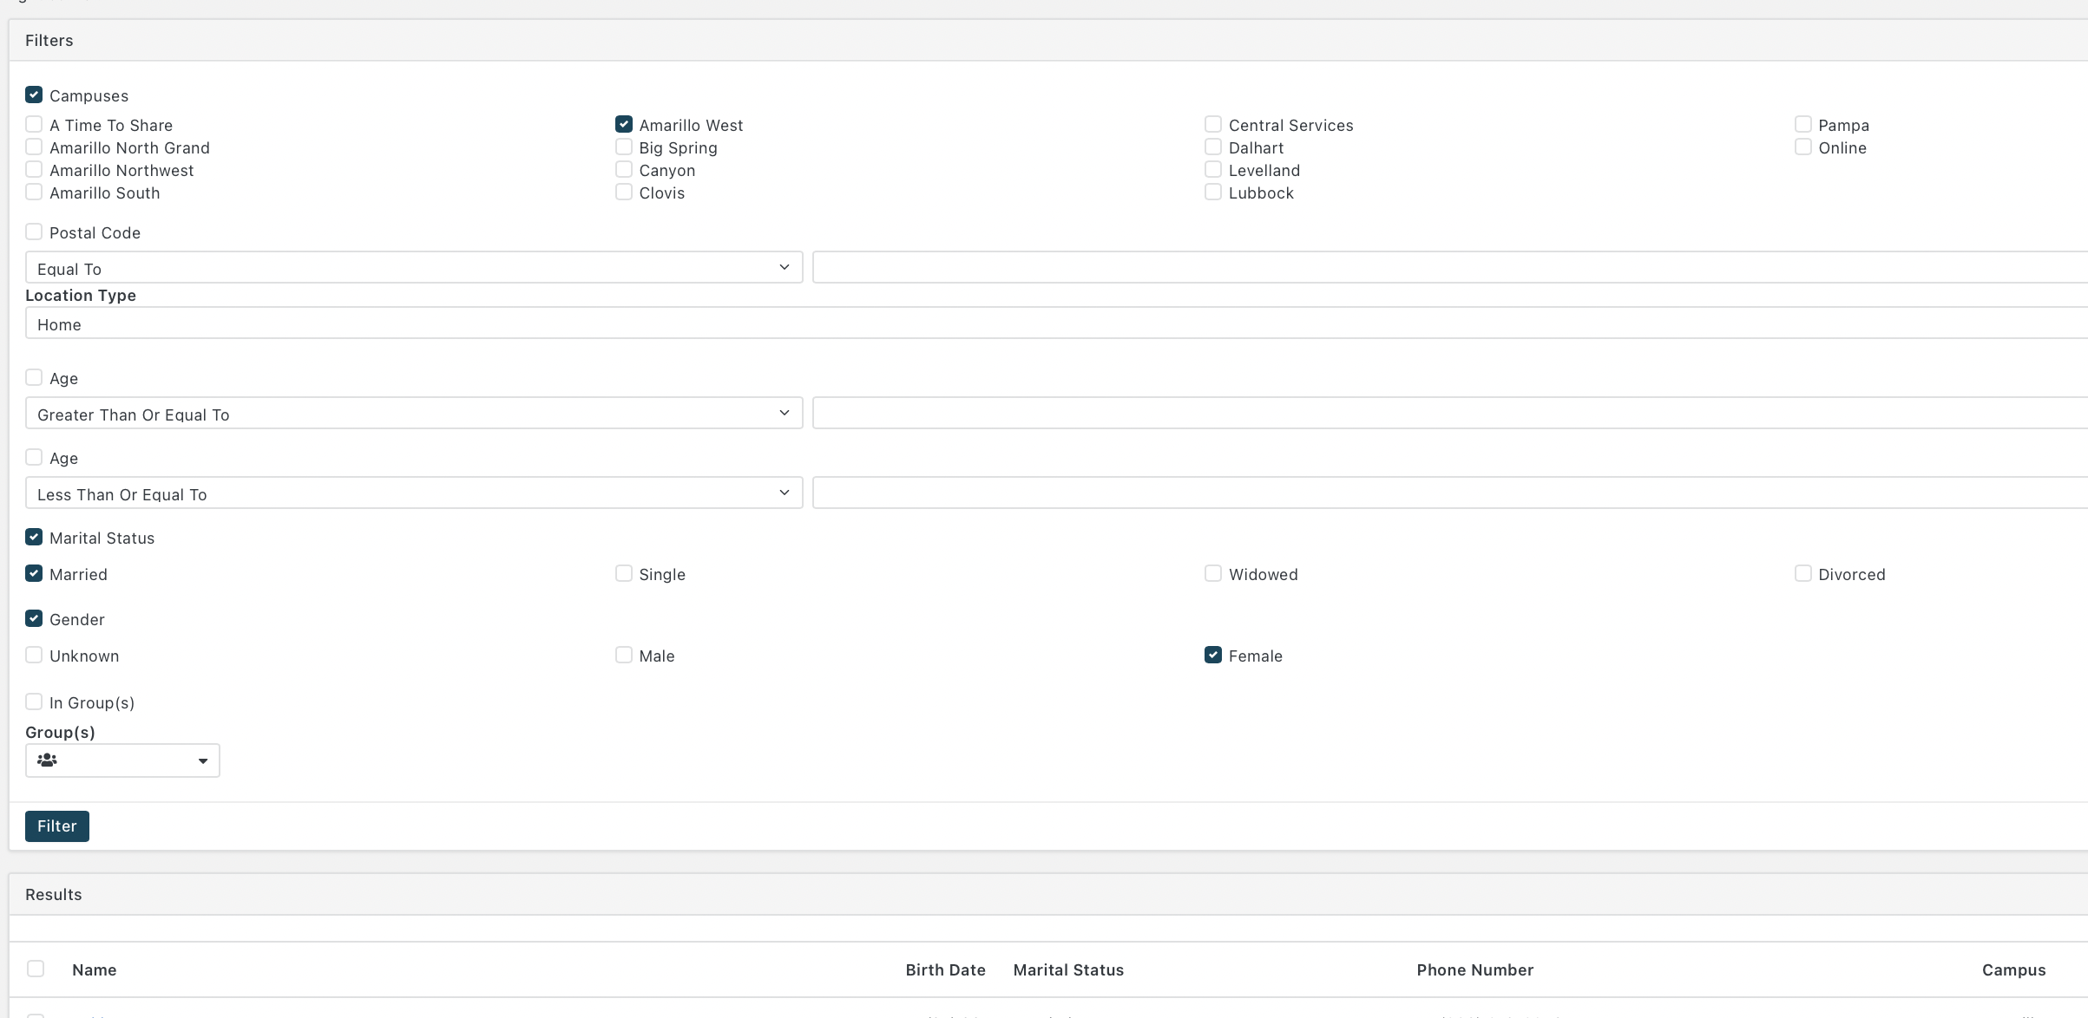Uncheck the Married option

tap(34, 573)
